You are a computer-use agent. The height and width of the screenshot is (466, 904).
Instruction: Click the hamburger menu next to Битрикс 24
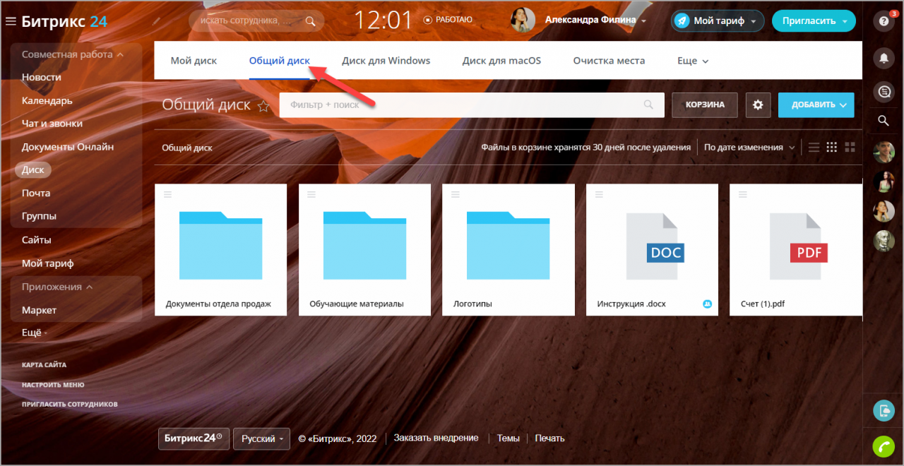(x=11, y=22)
